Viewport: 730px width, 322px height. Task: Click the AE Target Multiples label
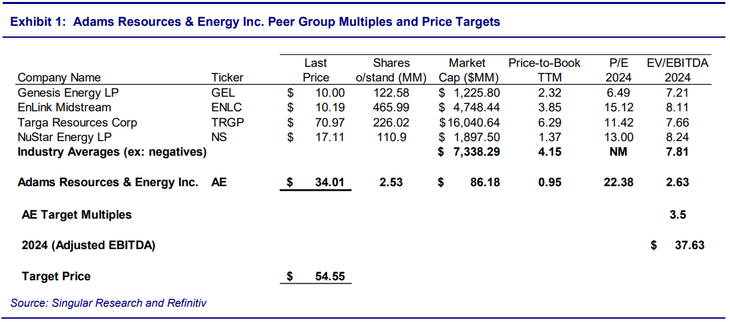76,215
